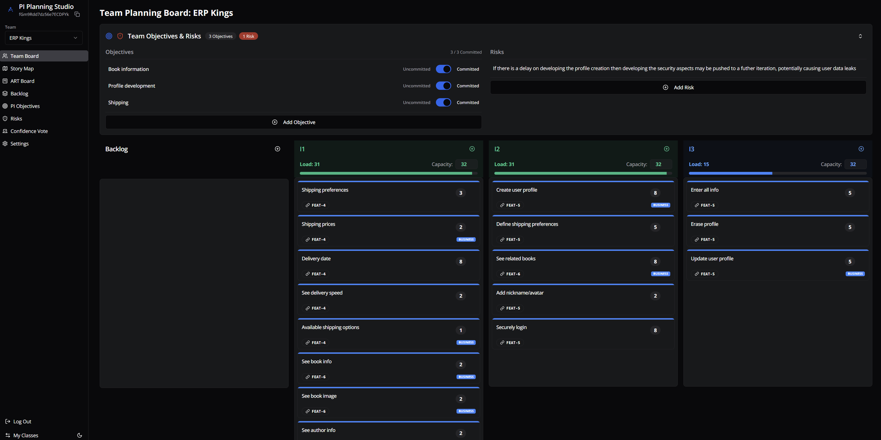Click the 2 points badge on Add nickname/avatar
The width and height of the screenshot is (881, 440).
[x=655, y=296]
